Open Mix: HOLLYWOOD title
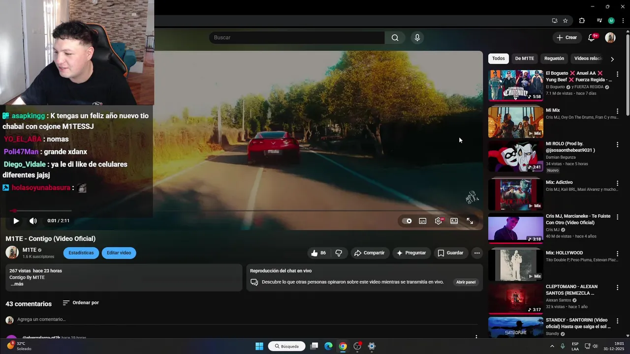This screenshot has width=630, height=354. tap(564, 253)
